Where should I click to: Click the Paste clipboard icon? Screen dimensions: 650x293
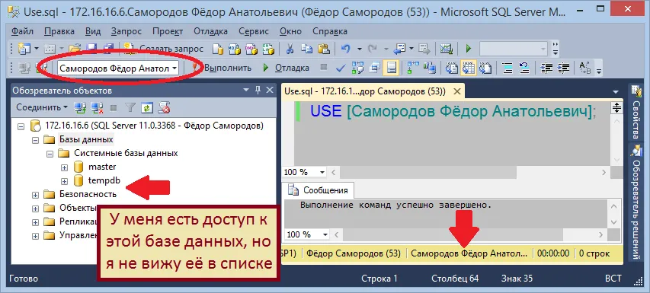(x=323, y=49)
